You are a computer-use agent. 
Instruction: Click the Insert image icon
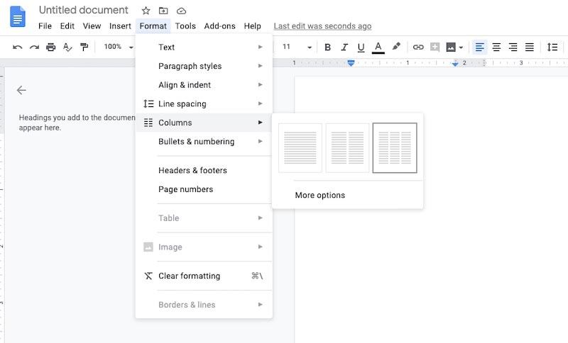coord(451,47)
